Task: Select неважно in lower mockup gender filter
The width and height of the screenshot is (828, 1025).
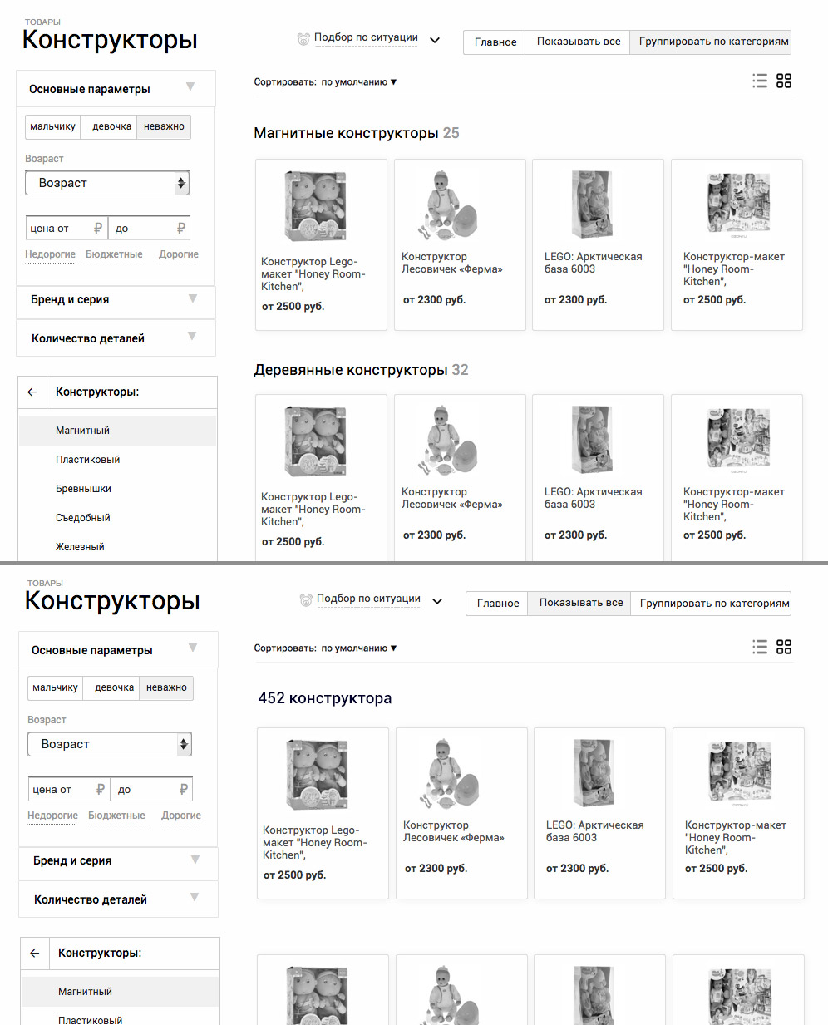Action: point(166,687)
